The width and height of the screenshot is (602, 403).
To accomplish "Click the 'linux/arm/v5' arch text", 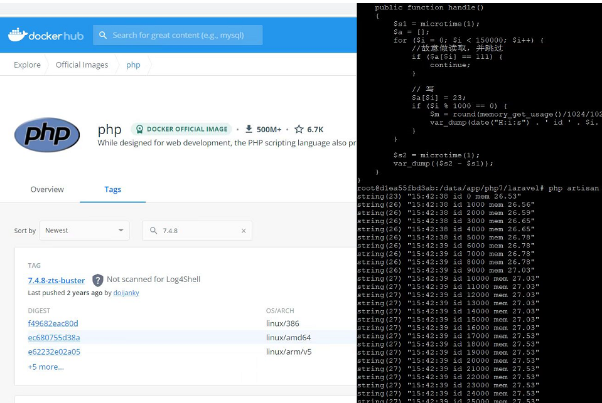I will 289,352.
